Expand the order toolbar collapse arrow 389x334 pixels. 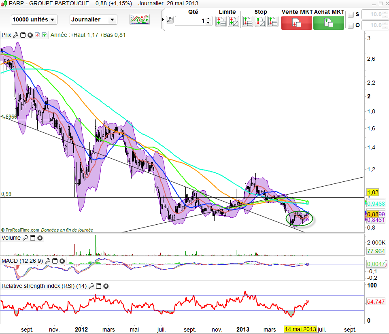click(163, 20)
